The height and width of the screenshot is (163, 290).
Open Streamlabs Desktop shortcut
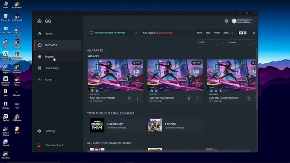(x=5, y=81)
